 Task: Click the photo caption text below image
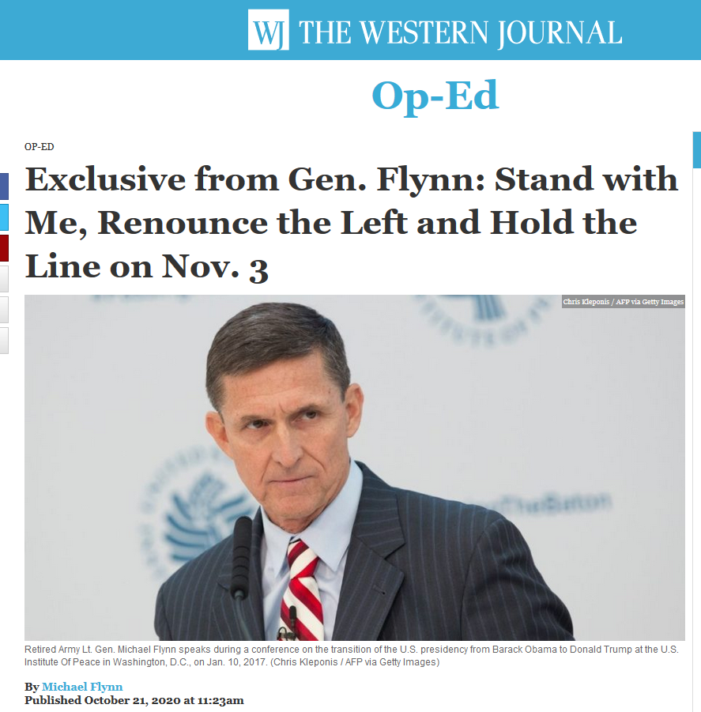pos(352,656)
